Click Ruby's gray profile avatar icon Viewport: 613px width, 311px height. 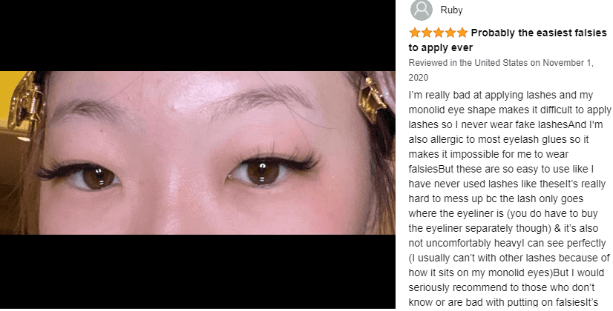click(421, 10)
